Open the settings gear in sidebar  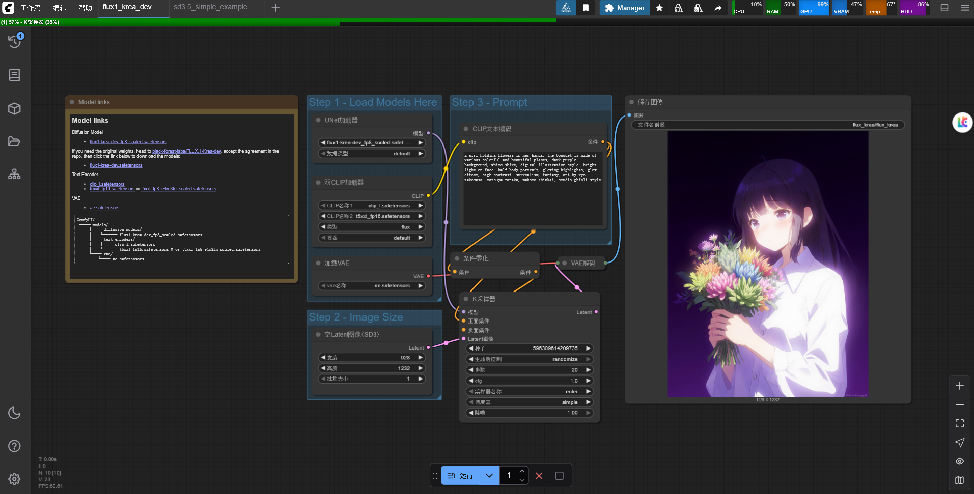pyautogui.click(x=14, y=479)
